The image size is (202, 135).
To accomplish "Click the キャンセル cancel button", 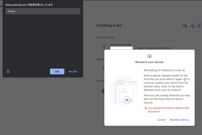I will point(73,71).
